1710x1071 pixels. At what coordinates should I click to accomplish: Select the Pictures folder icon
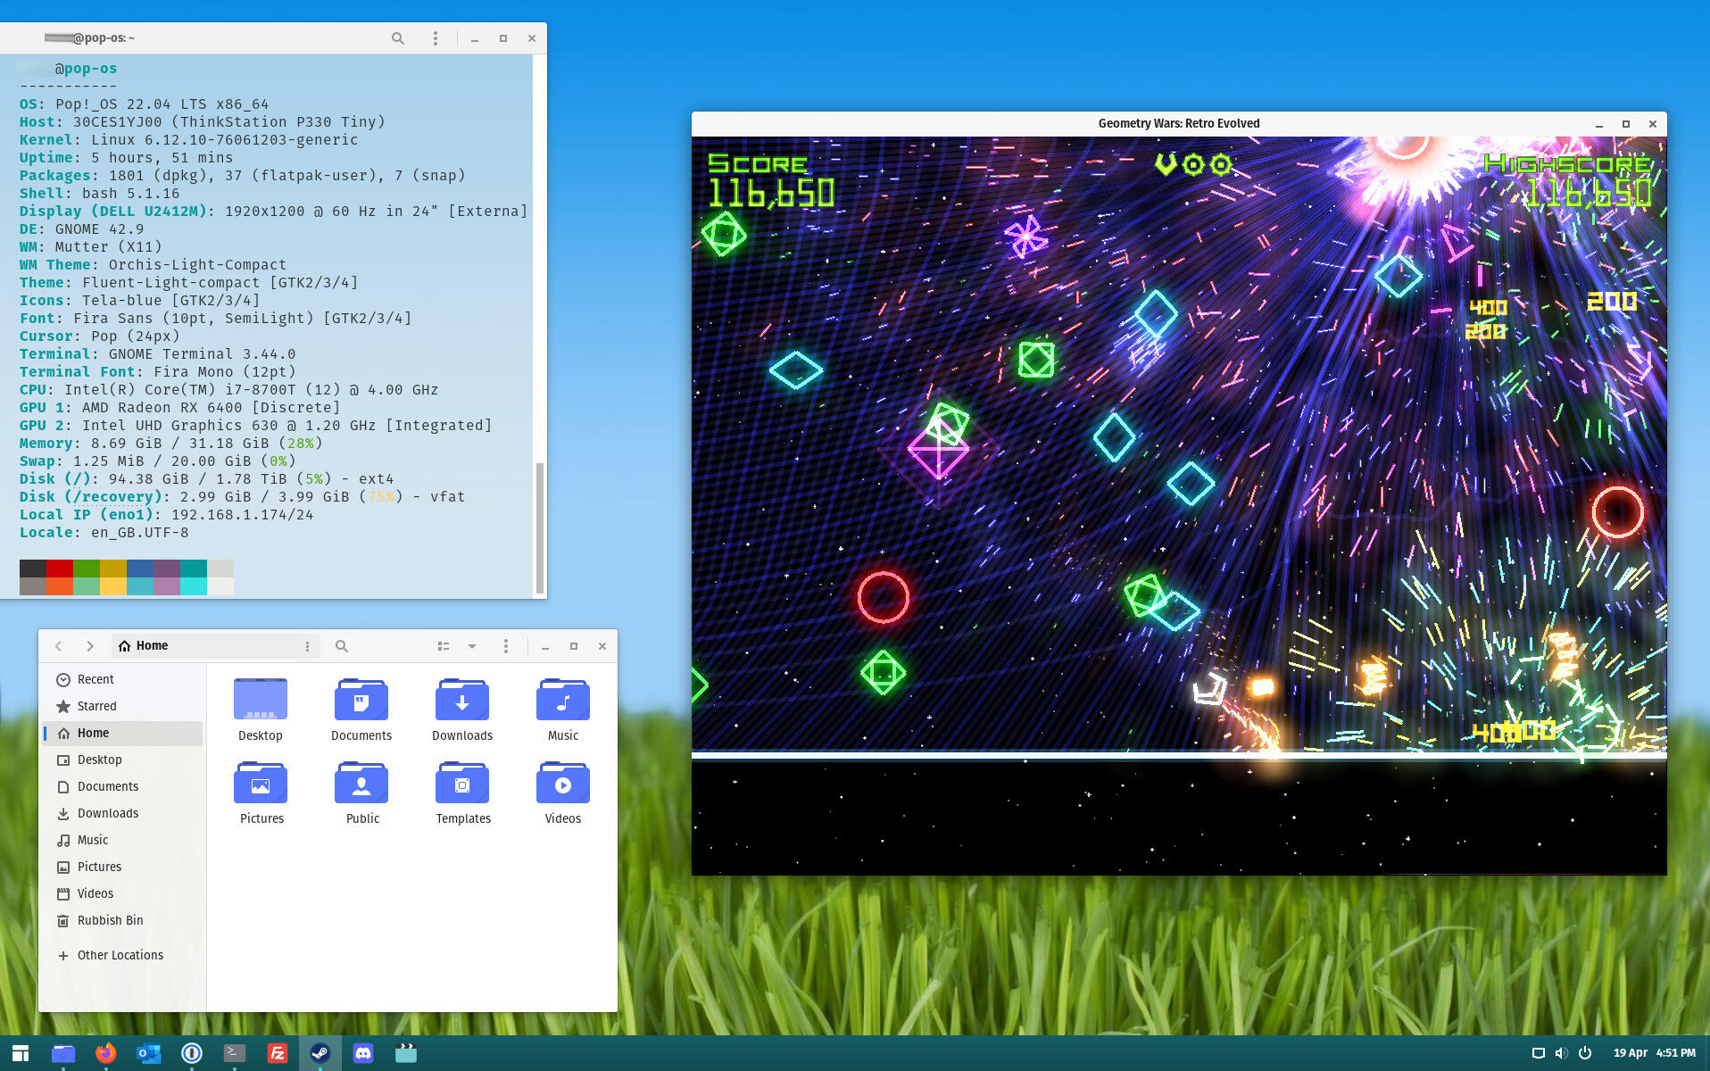click(261, 783)
